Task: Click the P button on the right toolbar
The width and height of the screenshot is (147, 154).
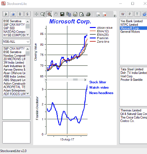Action: click(x=130, y=14)
